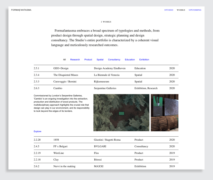The height and width of the screenshot is (180, 213).
Task: Filter works by Spatial
Action: click(x=100, y=60)
